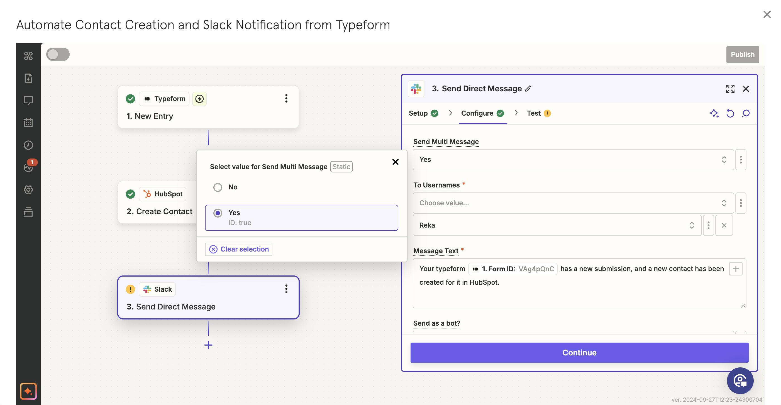
Task: Close the Select value popup
Action: point(395,162)
